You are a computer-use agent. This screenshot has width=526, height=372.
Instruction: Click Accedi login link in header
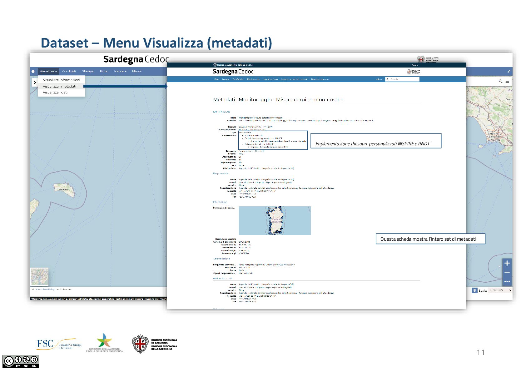[x=415, y=65]
